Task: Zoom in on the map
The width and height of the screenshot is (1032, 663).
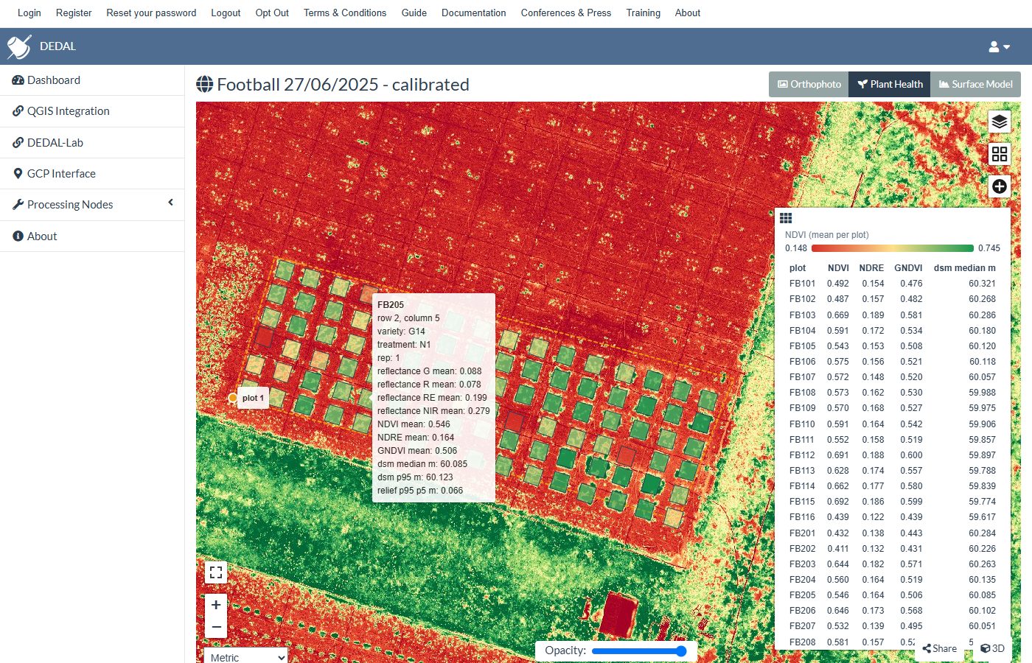Action: 216,605
